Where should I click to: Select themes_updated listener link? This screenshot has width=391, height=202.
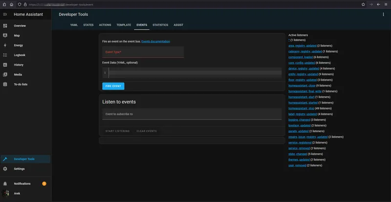tap(299, 160)
